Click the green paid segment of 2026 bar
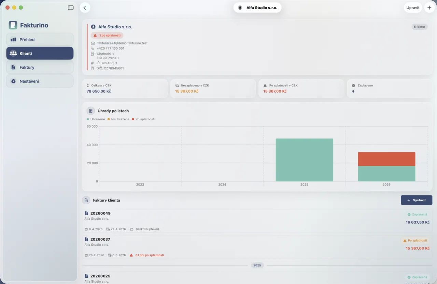437x284 pixels. [386, 174]
